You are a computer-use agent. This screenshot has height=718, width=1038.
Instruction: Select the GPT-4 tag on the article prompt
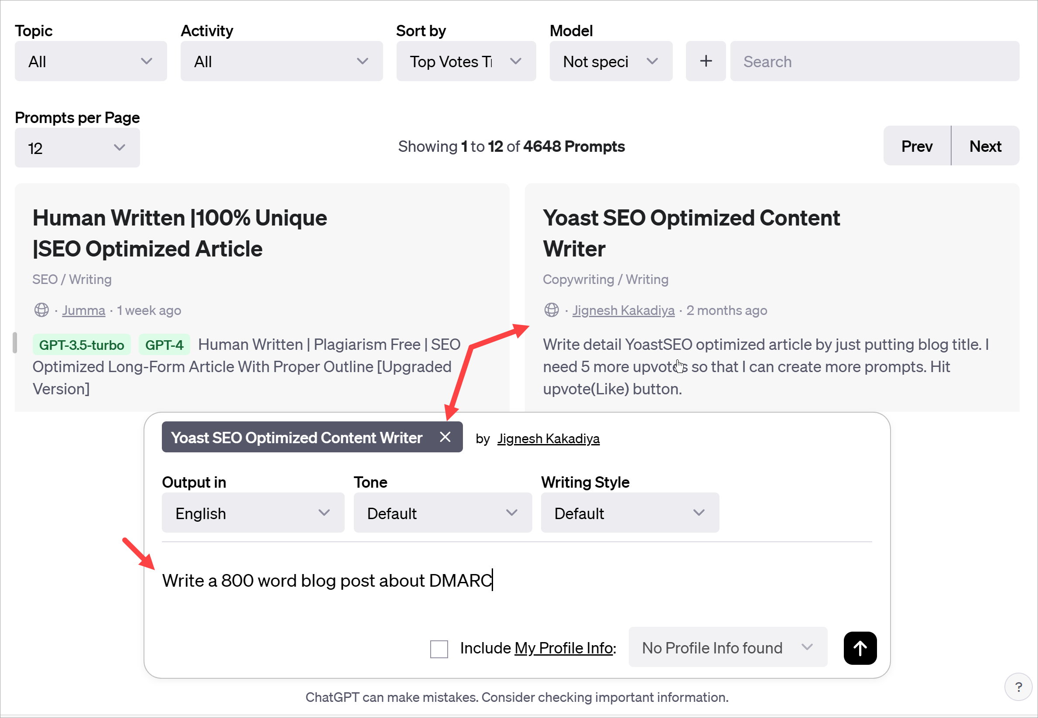click(164, 344)
